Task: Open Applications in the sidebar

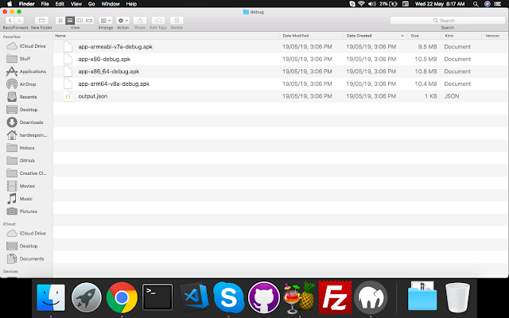Action: pyautogui.click(x=26, y=72)
